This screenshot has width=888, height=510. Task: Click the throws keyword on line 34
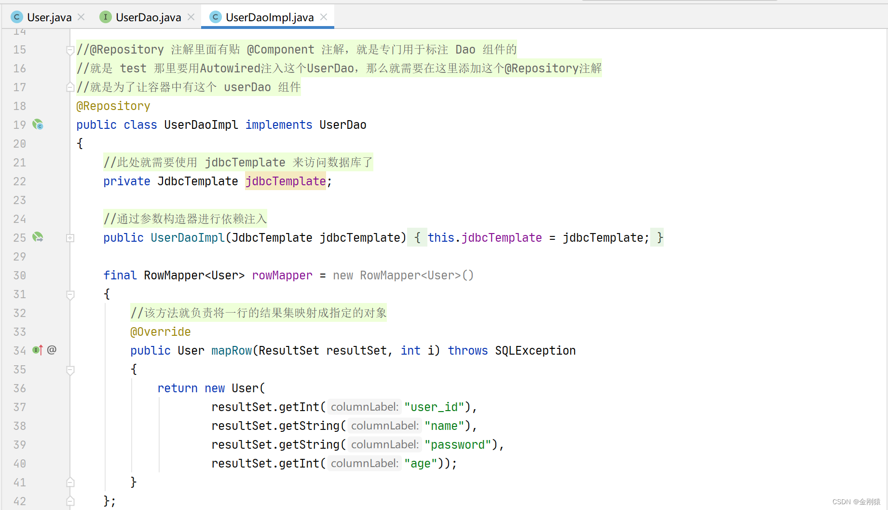pyautogui.click(x=468, y=351)
